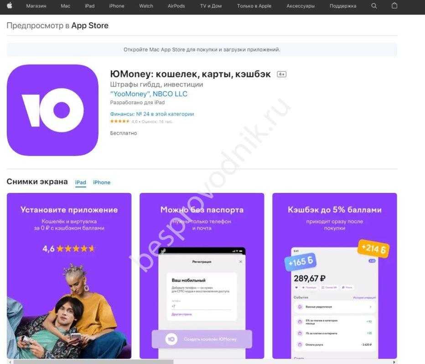This screenshot has height=364, width=425.
Task: Click the 4+ age rating badge
Action: click(x=282, y=74)
